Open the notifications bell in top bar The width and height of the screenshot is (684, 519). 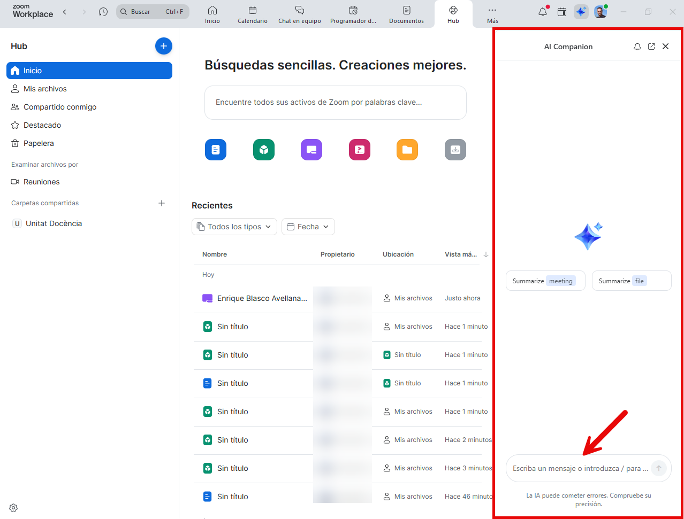click(543, 12)
